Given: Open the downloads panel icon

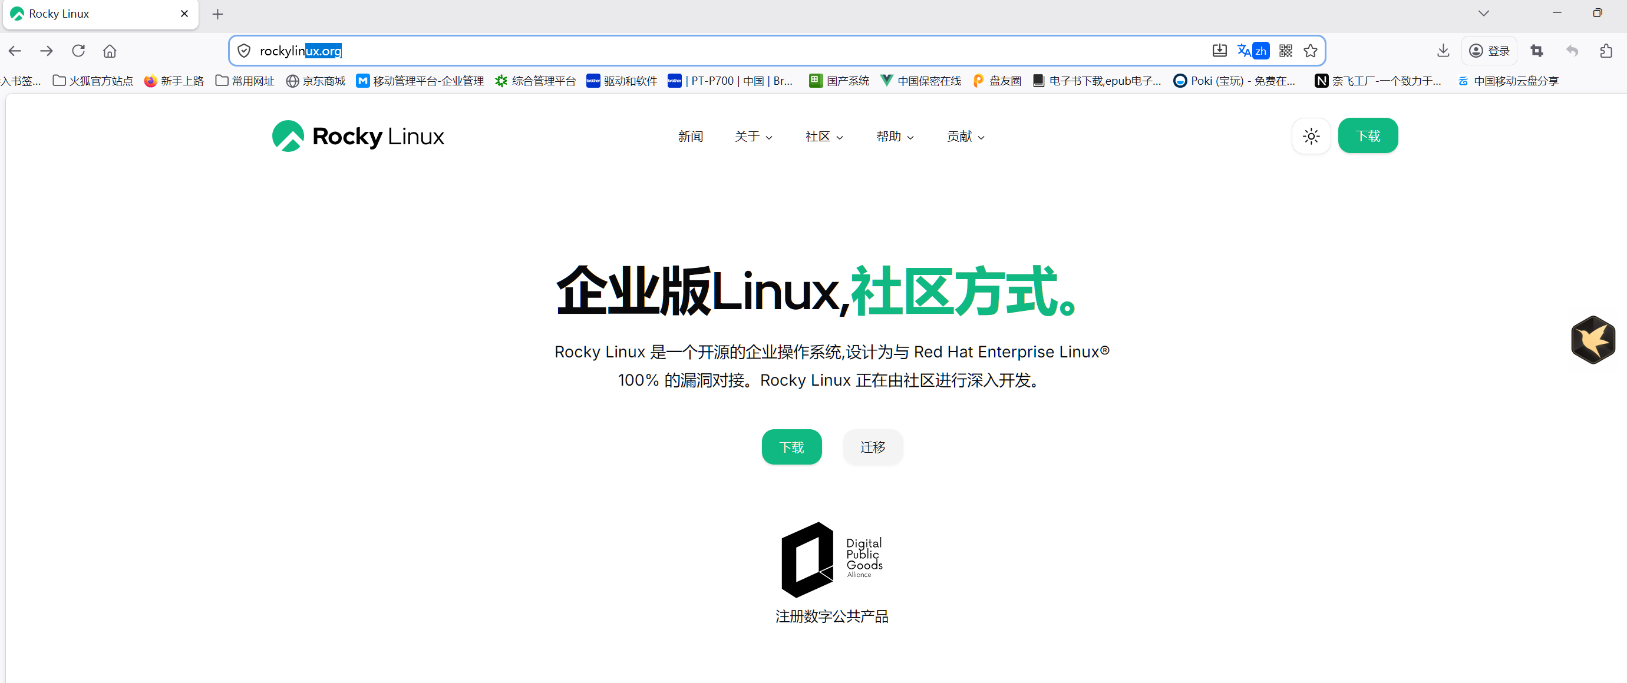Looking at the screenshot, I should (1443, 51).
